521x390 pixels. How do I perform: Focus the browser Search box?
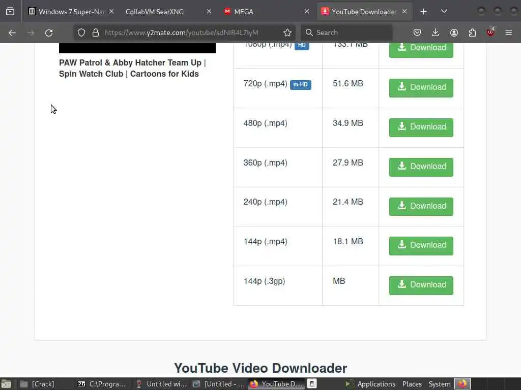[x=346, y=32]
